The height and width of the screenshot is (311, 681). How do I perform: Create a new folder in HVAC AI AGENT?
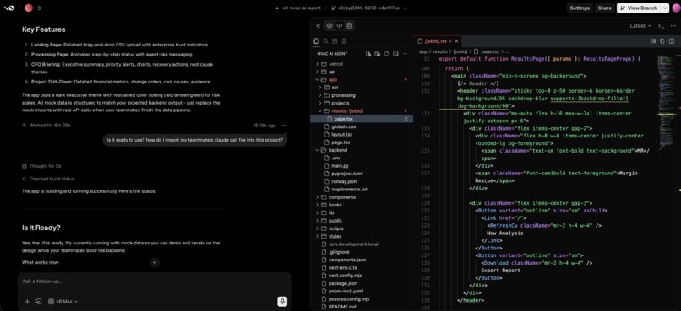click(378, 54)
